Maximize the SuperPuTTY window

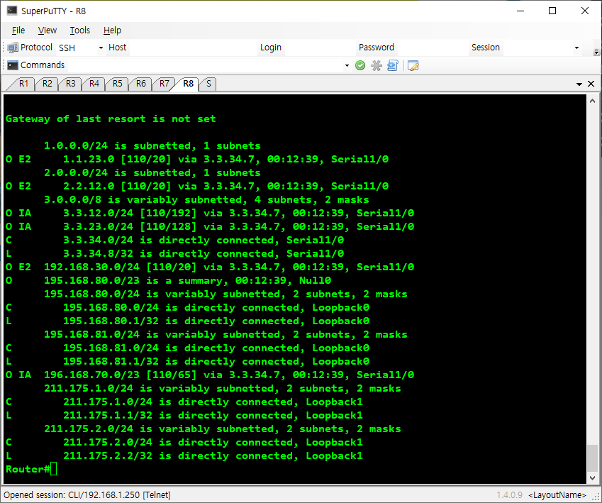coord(552,11)
